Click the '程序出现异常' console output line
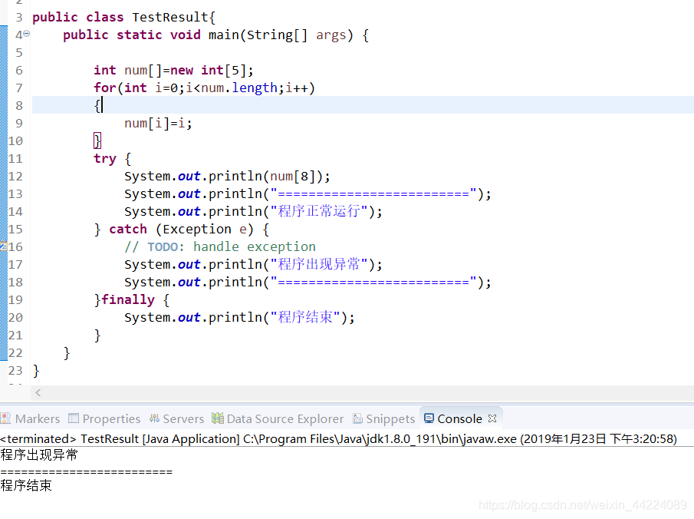 (39, 455)
